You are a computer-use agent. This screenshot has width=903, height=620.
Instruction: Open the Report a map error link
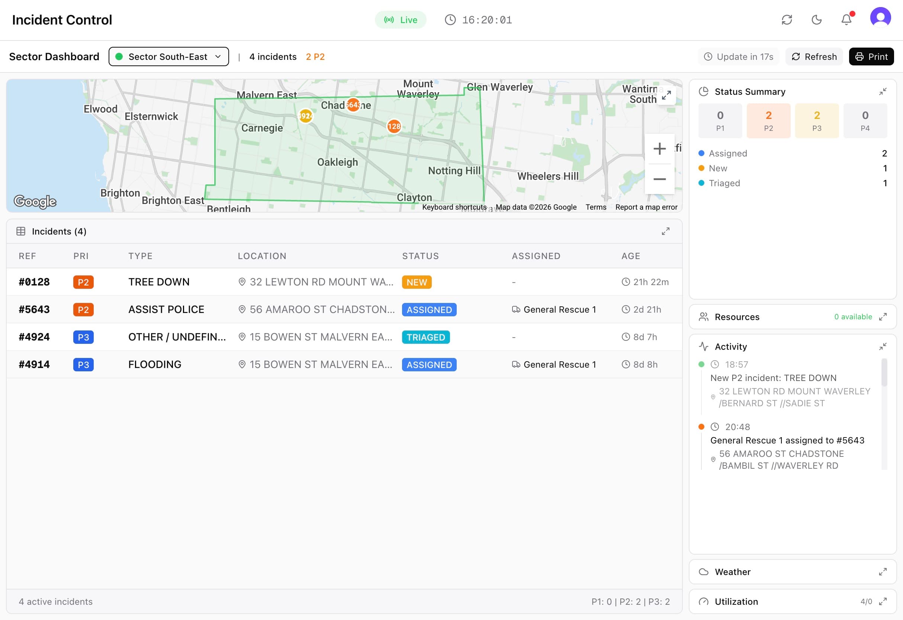click(646, 207)
